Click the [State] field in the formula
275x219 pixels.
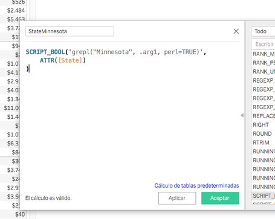(70, 60)
